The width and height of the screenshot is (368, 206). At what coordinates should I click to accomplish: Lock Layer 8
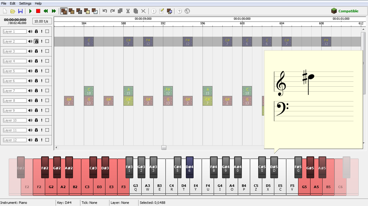click(36, 101)
